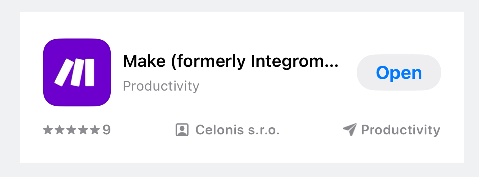Click the fourth rating star

pyautogui.click(x=83, y=130)
